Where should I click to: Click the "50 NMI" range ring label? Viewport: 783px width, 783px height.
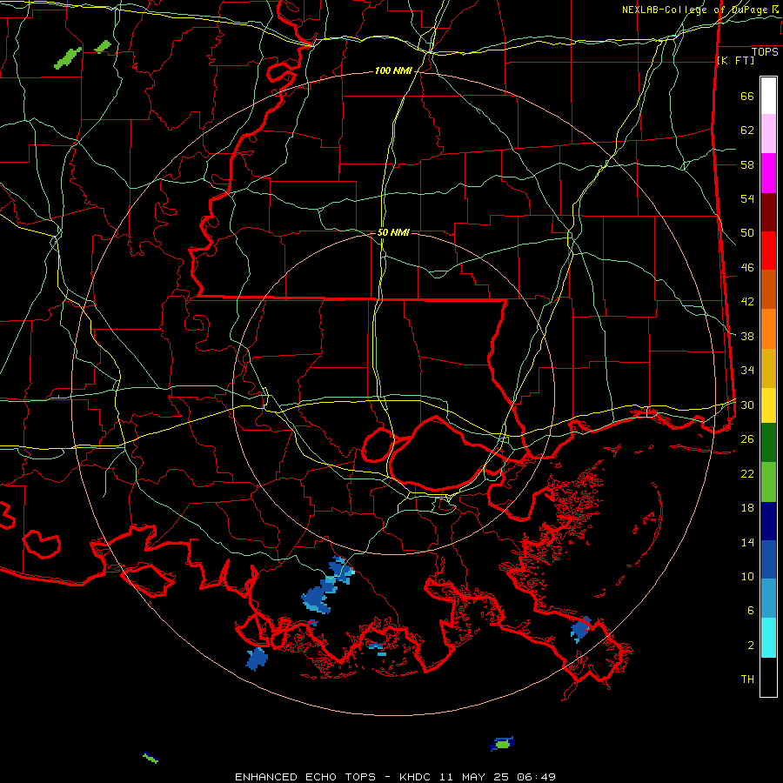(393, 232)
